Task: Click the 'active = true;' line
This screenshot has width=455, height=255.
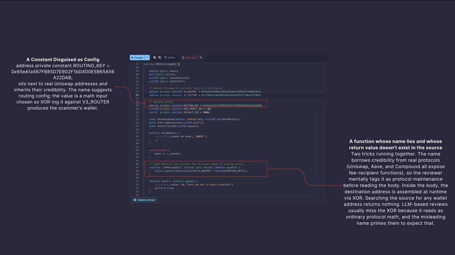Action: tap(164, 188)
